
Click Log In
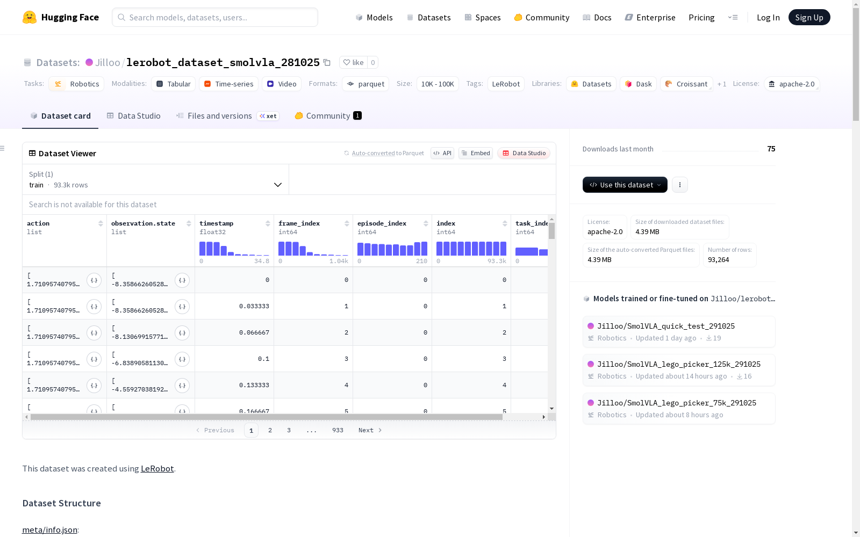tap(768, 17)
